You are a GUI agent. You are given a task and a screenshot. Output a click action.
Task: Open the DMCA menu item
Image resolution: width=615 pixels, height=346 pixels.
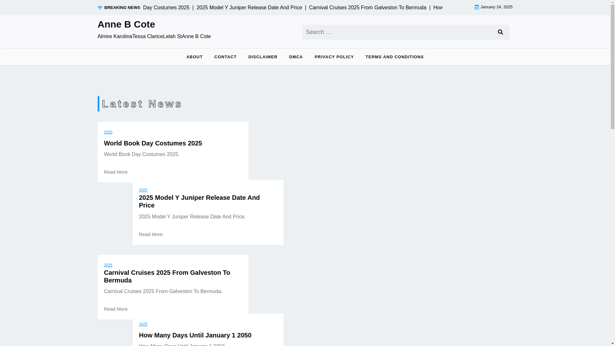click(x=296, y=57)
